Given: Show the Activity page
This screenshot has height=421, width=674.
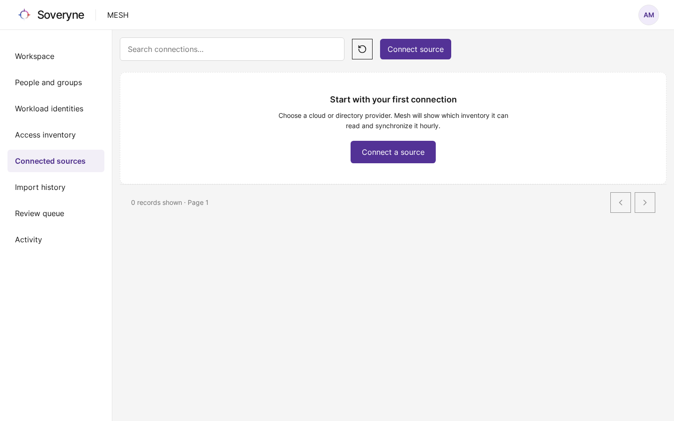Looking at the screenshot, I should [56, 240].
